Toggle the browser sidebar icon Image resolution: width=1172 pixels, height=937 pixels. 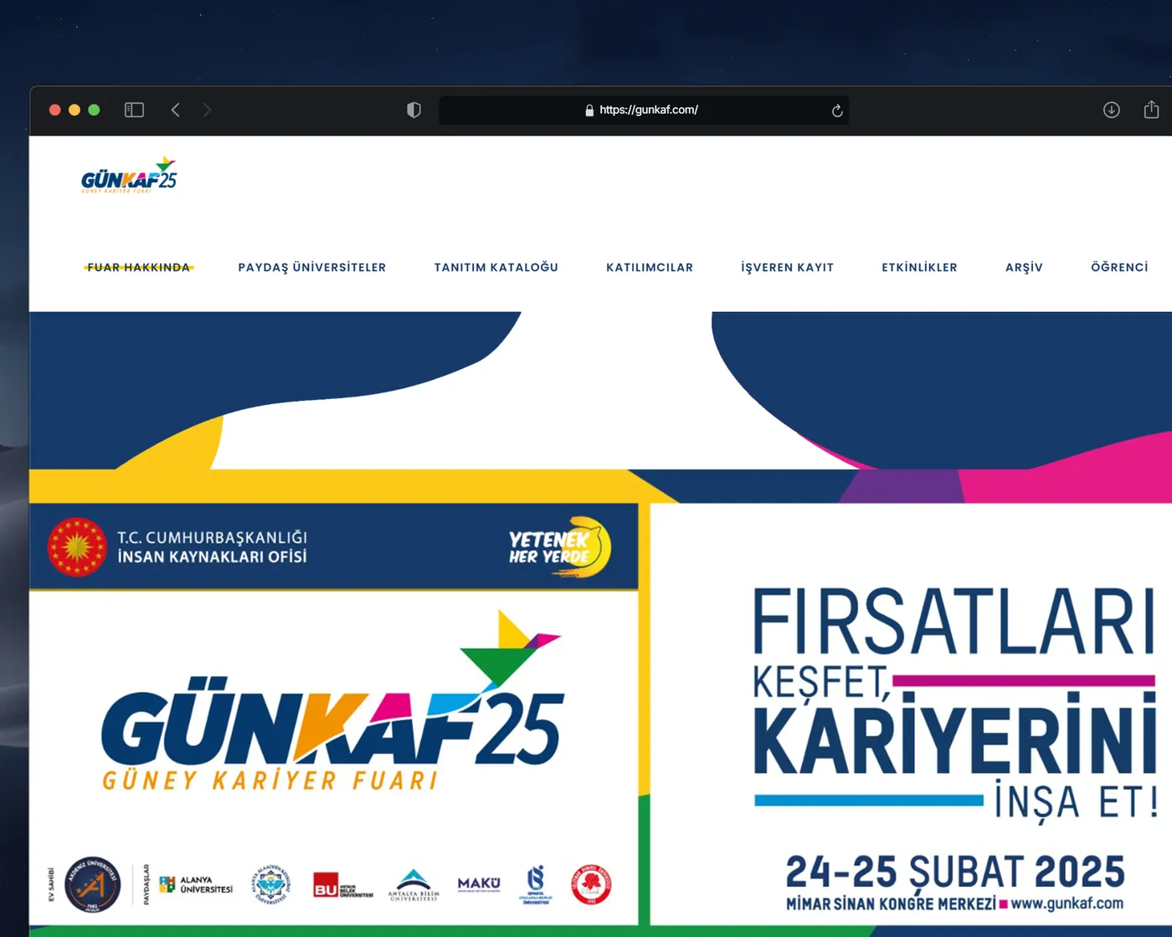134,110
